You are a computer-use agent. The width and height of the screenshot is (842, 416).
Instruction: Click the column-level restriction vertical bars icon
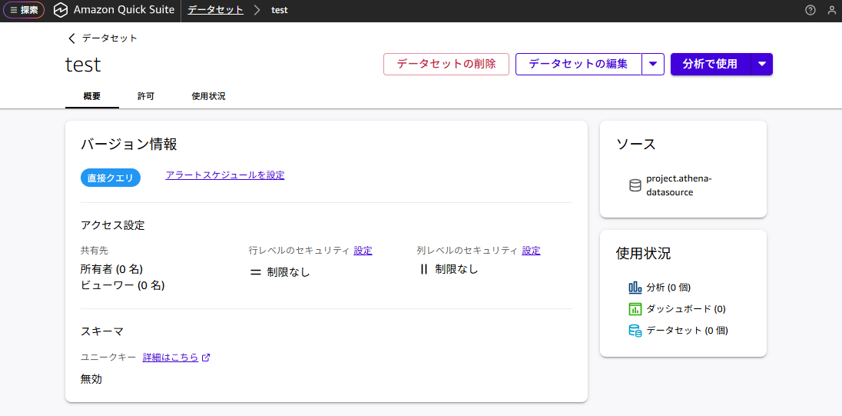pos(423,269)
